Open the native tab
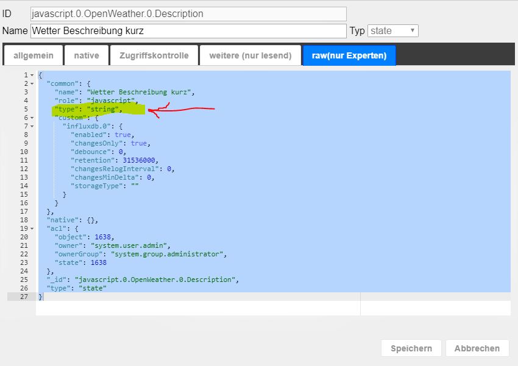Image resolution: width=518 pixels, height=366 pixels. [x=87, y=55]
